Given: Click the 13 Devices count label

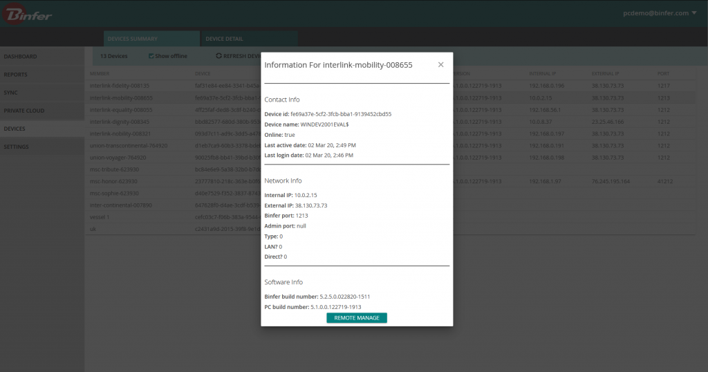Looking at the screenshot, I should [114, 56].
